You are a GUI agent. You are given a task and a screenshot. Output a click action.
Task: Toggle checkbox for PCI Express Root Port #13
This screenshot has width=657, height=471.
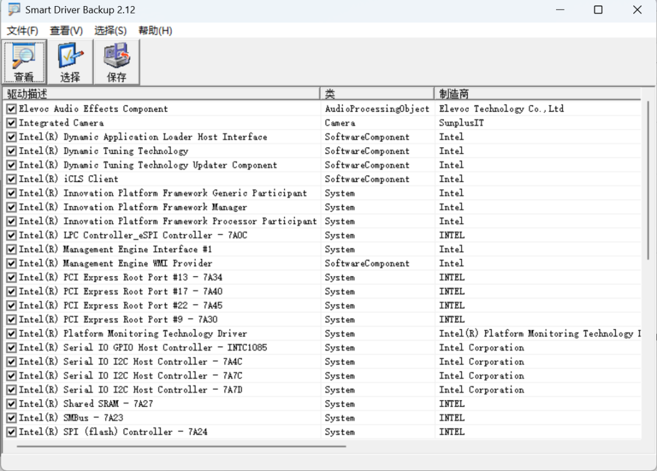[12, 278]
